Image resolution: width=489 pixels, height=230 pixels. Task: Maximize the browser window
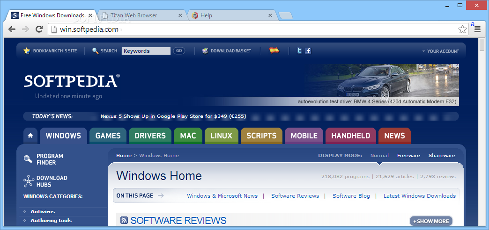[460, 5]
